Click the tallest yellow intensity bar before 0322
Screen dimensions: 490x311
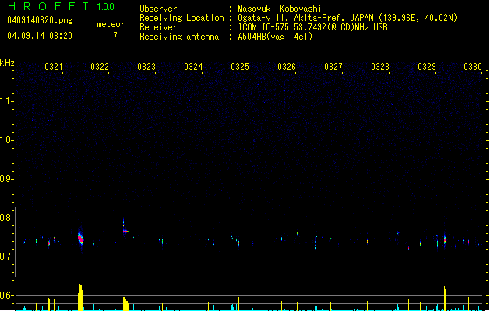coord(80,297)
